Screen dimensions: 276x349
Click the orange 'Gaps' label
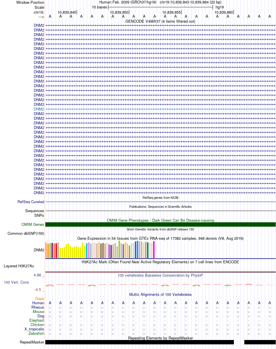[40, 298]
